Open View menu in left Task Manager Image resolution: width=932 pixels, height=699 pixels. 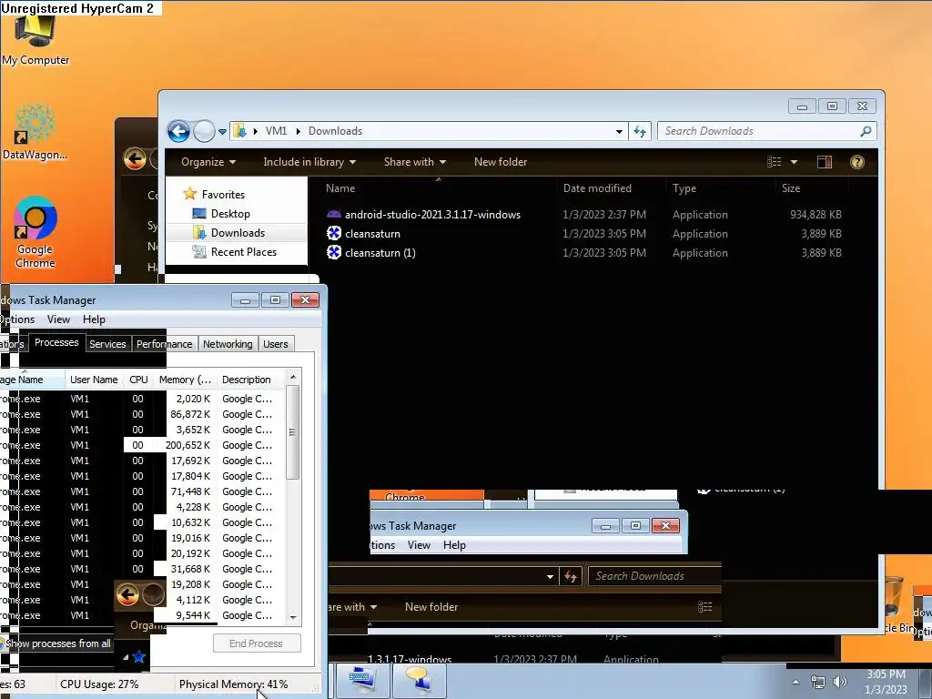(58, 319)
